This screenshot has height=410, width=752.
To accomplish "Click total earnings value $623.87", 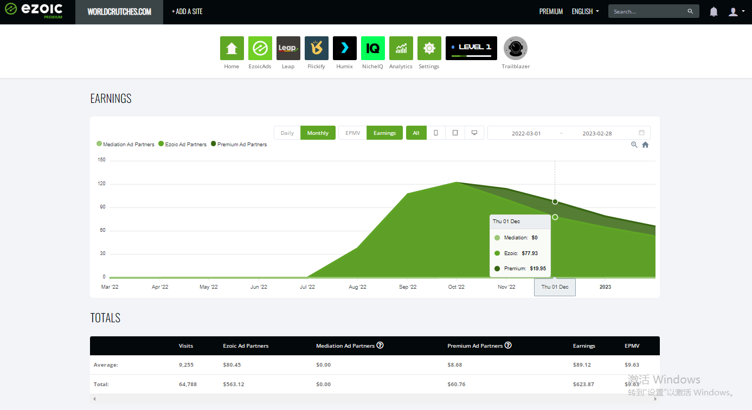I will (584, 384).
